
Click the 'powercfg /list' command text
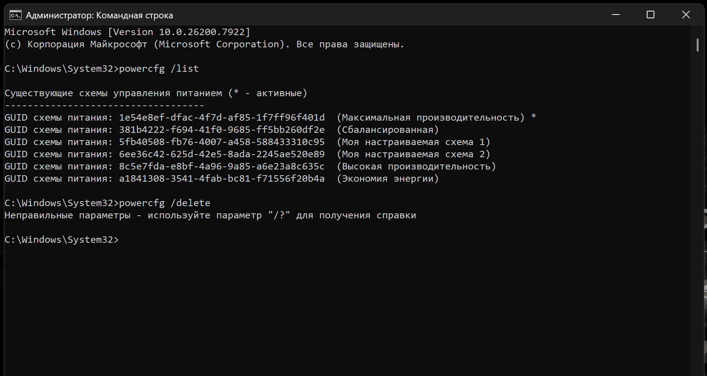point(159,69)
